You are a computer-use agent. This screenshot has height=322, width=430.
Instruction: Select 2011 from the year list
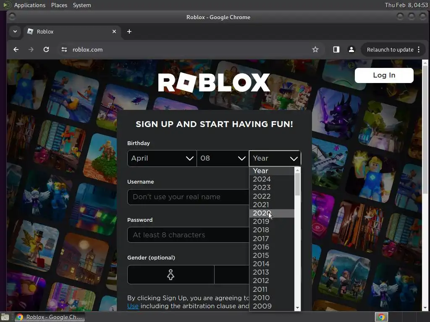point(272,289)
